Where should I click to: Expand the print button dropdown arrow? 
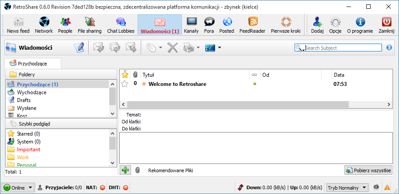198,48
